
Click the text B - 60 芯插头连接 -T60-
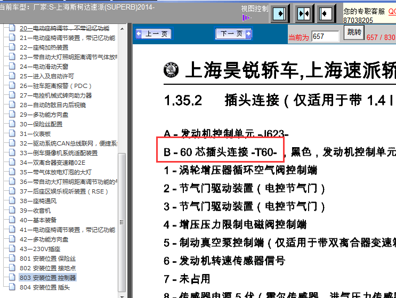click(220, 152)
